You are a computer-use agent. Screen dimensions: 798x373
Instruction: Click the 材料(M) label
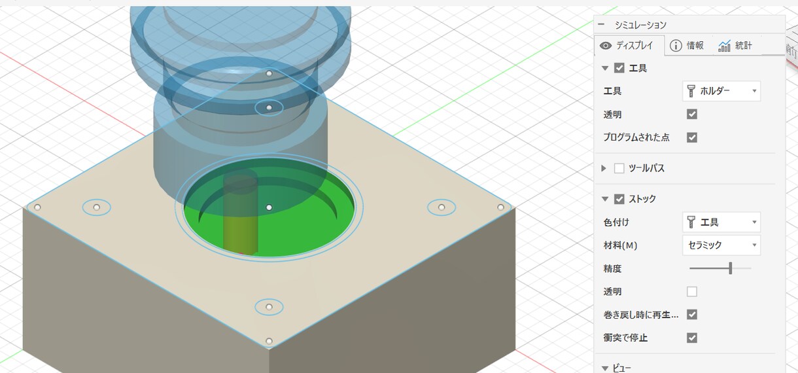[x=620, y=245]
